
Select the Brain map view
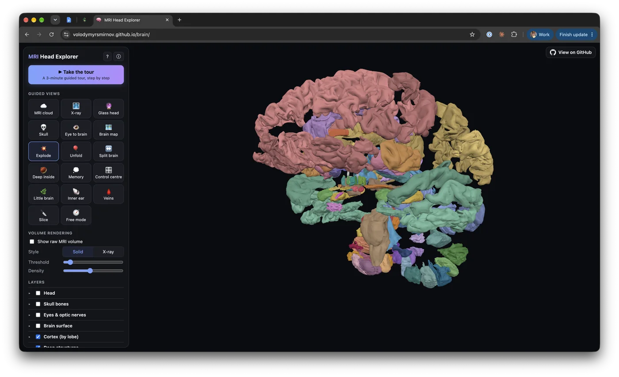(108, 130)
